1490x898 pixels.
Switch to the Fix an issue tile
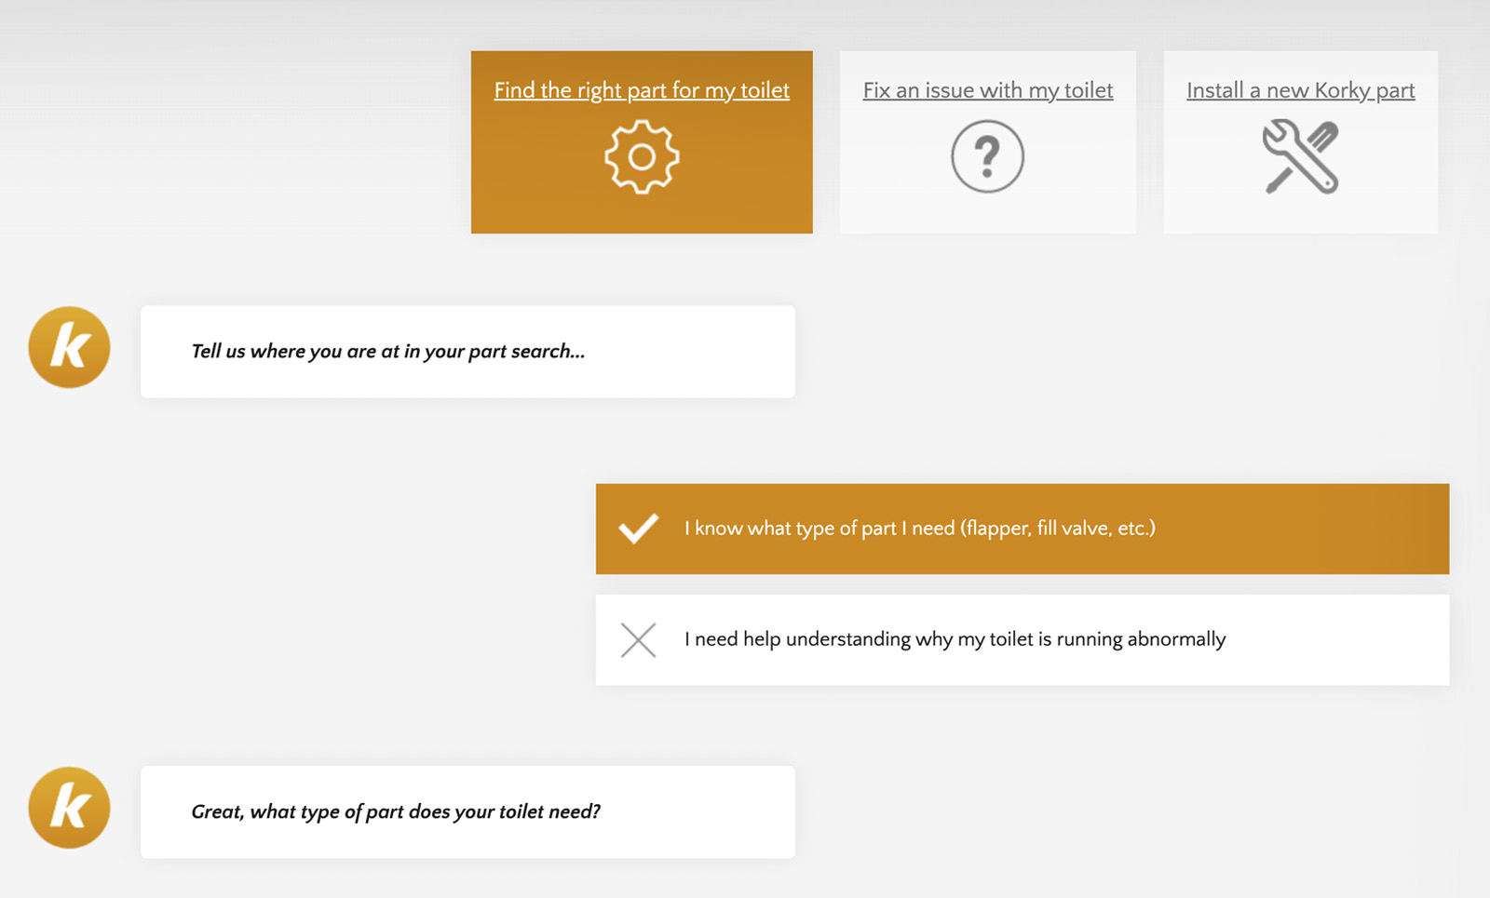click(x=988, y=142)
